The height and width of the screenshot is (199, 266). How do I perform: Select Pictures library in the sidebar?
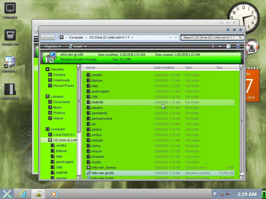pyautogui.click(x=59, y=113)
